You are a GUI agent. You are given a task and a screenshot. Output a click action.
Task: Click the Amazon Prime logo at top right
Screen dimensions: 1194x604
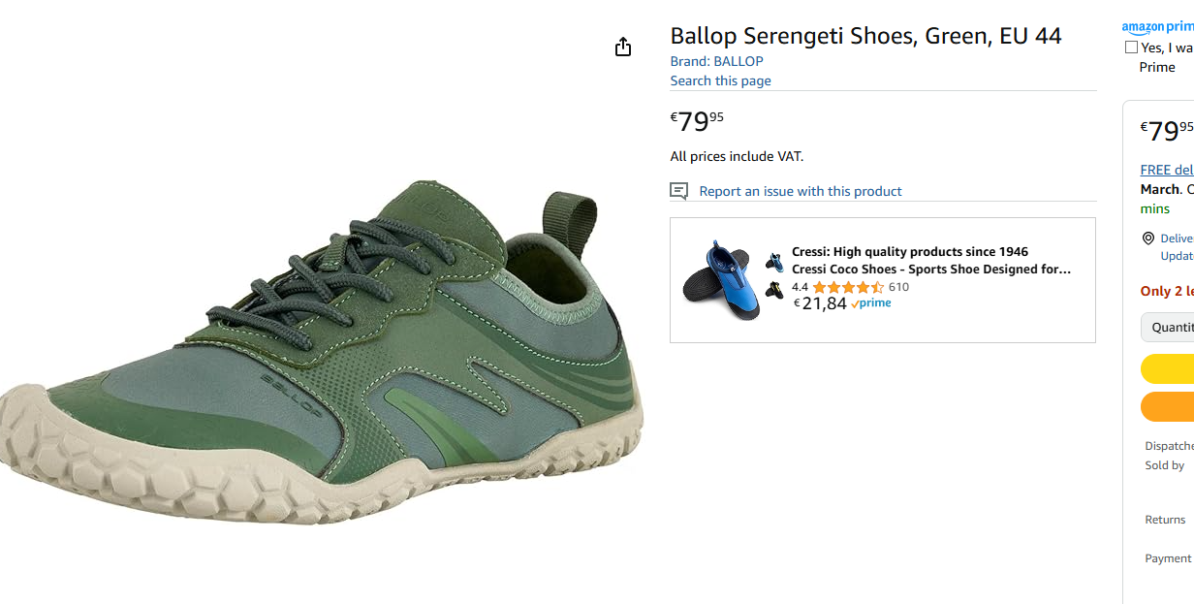(1157, 28)
